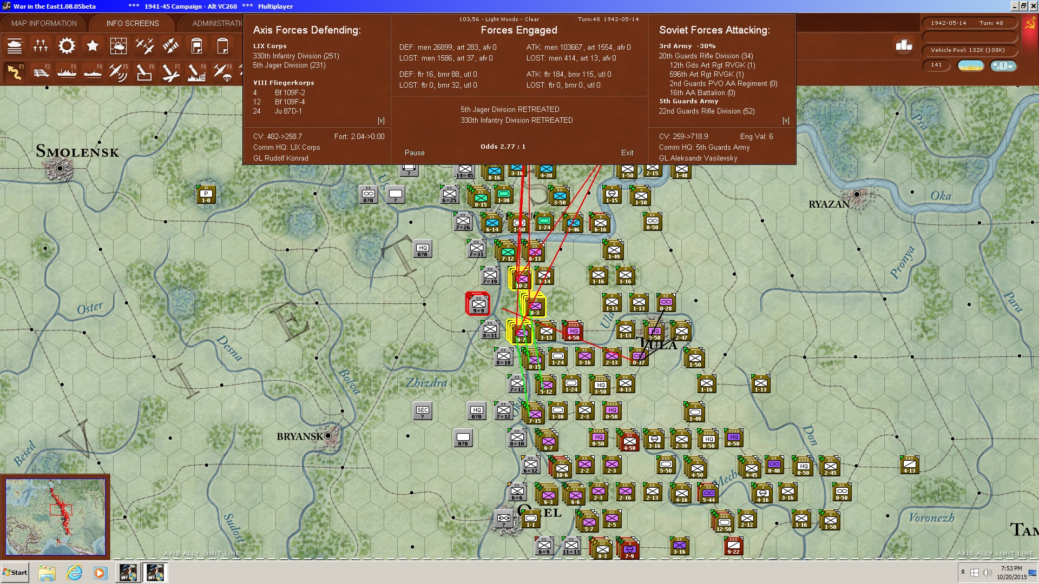The height and width of the screenshot is (584, 1039).
Task: Open the weather overview icon
Action: coord(119,46)
